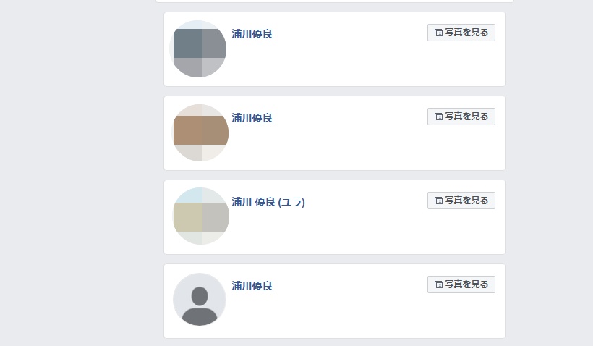Click the photo icon in 浦川 優良 (ユラ) row's button
The width and height of the screenshot is (593, 346).
(x=438, y=201)
